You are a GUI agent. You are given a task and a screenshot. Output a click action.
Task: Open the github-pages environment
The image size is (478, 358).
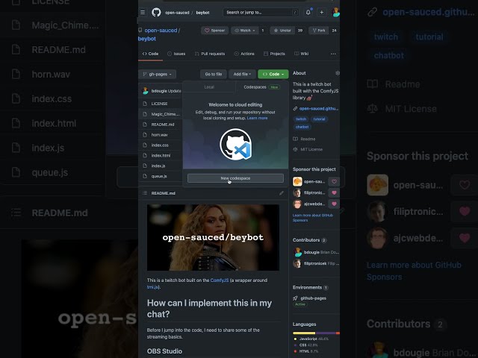click(314, 298)
